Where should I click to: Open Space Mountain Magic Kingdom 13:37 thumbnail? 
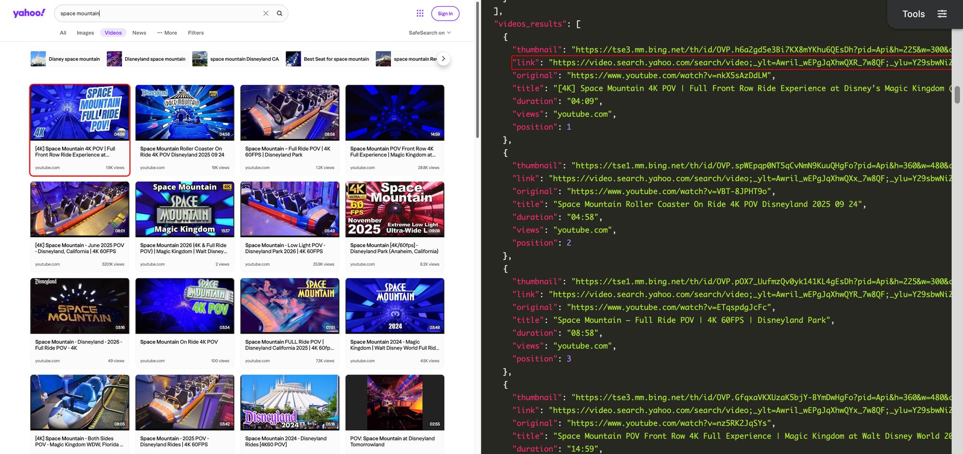pyautogui.click(x=185, y=209)
